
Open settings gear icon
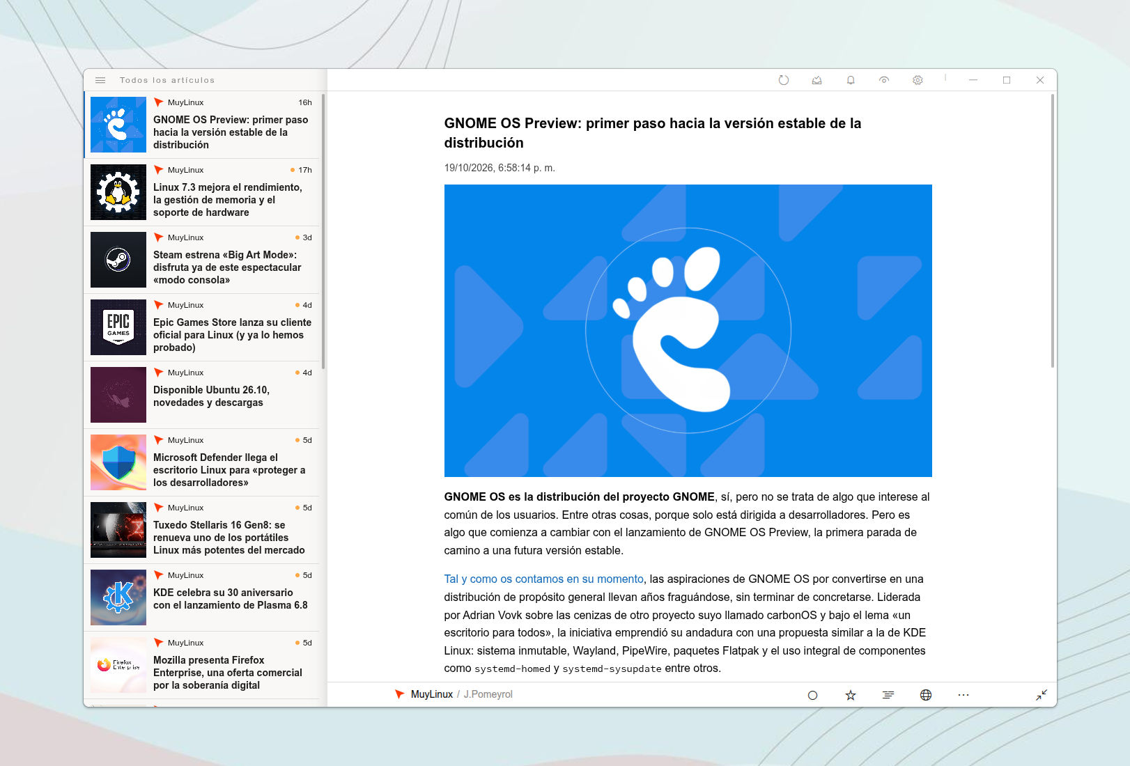tap(918, 80)
